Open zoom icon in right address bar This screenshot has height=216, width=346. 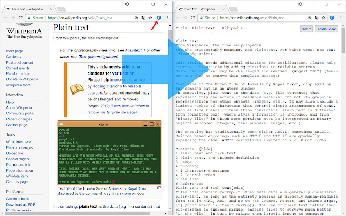[310, 18]
